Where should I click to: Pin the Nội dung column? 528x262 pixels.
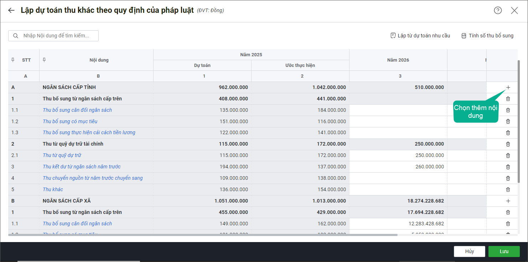pyautogui.click(x=45, y=59)
